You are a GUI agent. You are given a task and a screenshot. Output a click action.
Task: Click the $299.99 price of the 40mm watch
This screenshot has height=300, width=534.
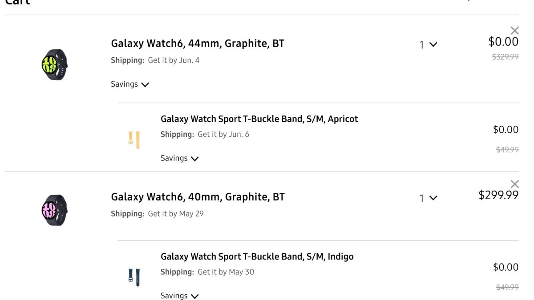(x=498, y=195)
